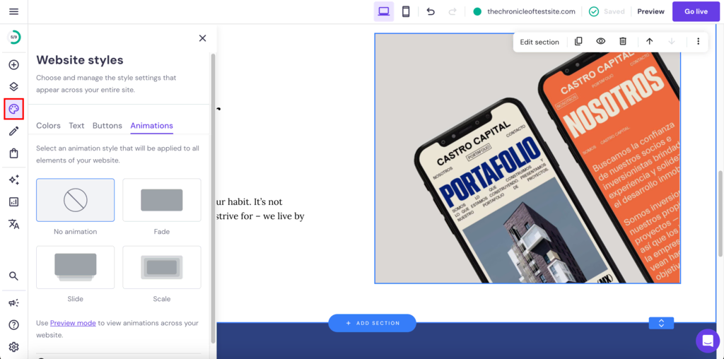Move the section up with arrow

(649, 42)
